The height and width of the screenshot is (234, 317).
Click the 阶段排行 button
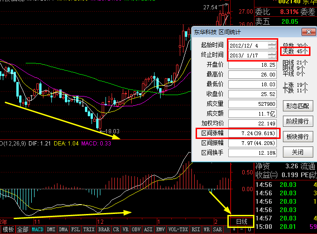coord(298,121)
